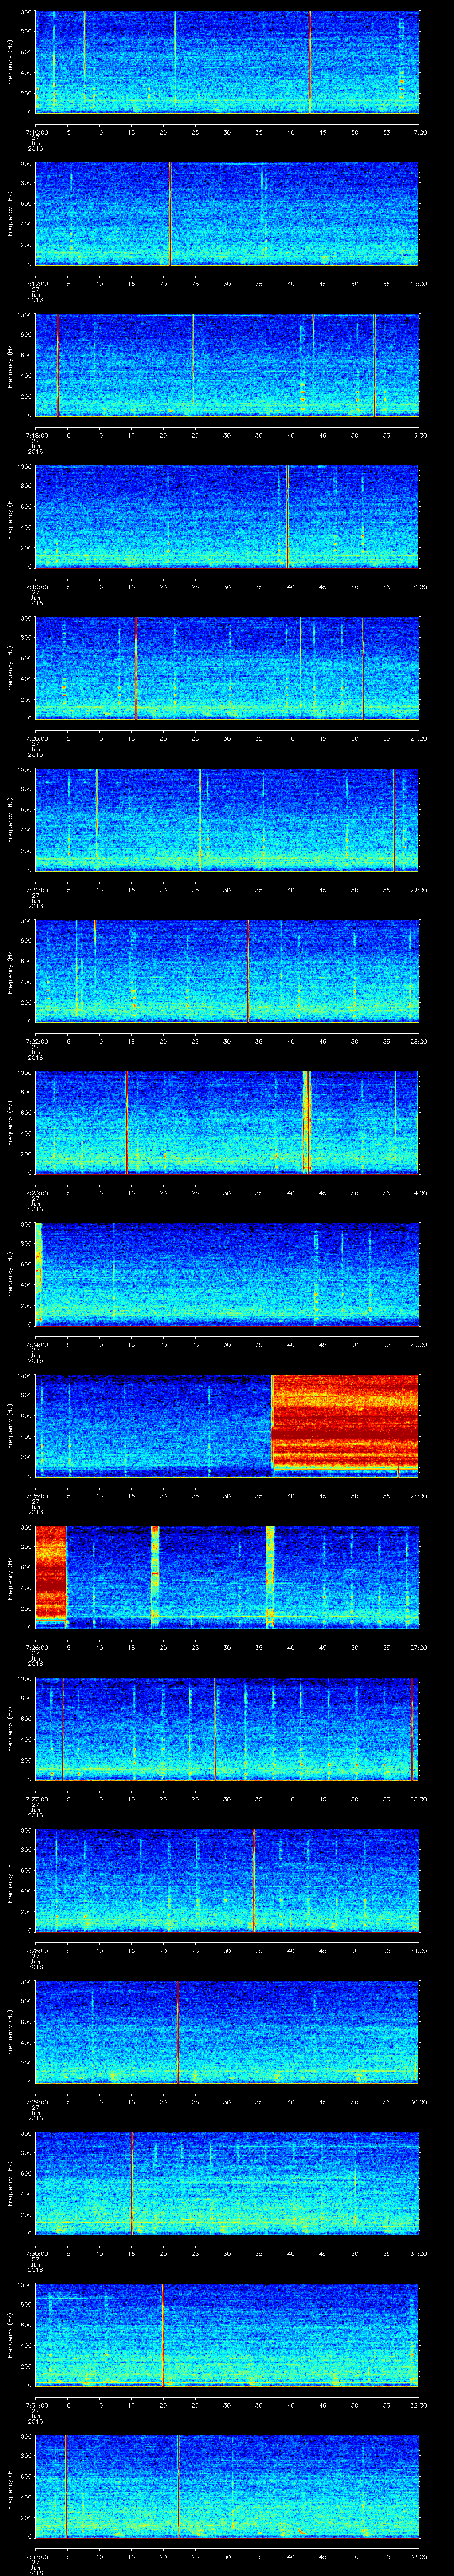Click the 7:25:00 start time label
This screenshot has width=454, height=2576.
click(36, 1496)
